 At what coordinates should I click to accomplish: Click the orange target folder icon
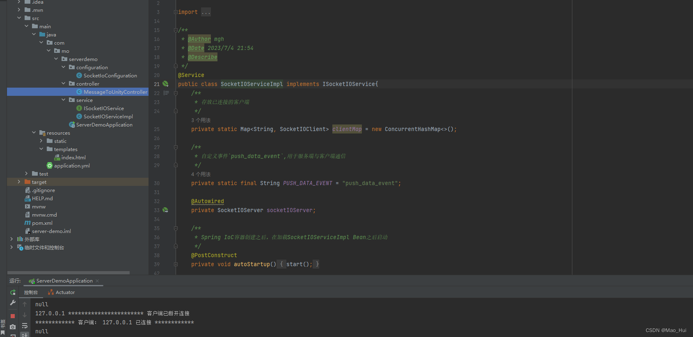[27, 182]
